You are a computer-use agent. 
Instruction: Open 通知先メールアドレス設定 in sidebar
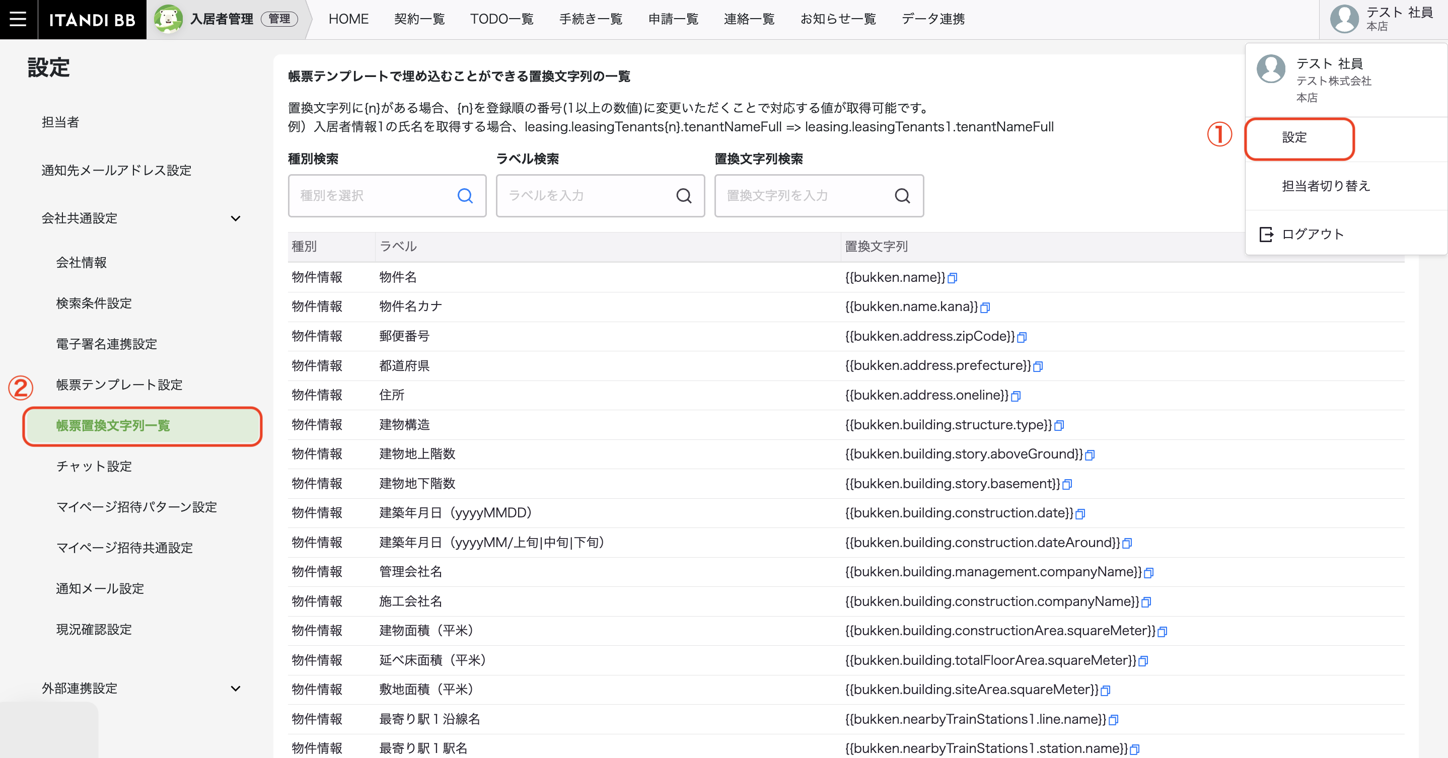pyautogui.click(x=116, y=170)
